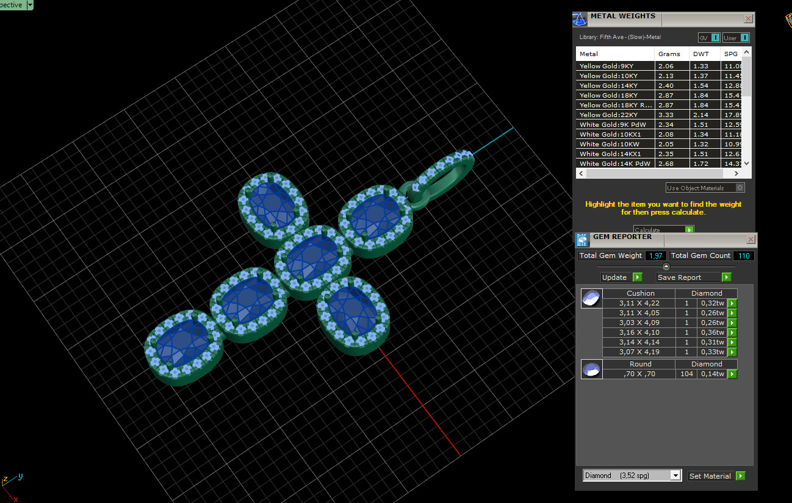This screenshot has height=503, width=792.
Task: Click green arrow for 3,07 X 4,19 cushion
Action: [x=732, y=352]
